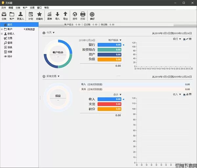Click the 导出 export arrow icon
This screenshot has width=197, height=168.
[x=65, y=16]
